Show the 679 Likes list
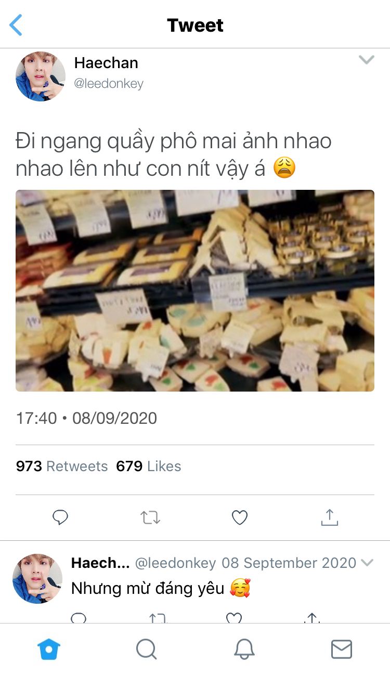The image size is (390, 675). pos(149,466)
